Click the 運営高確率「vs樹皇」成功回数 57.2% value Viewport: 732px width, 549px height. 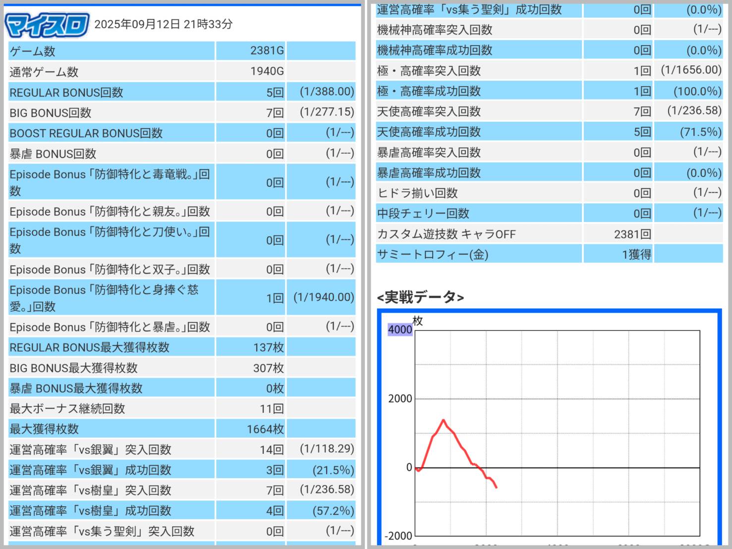[x=333, y=510]
